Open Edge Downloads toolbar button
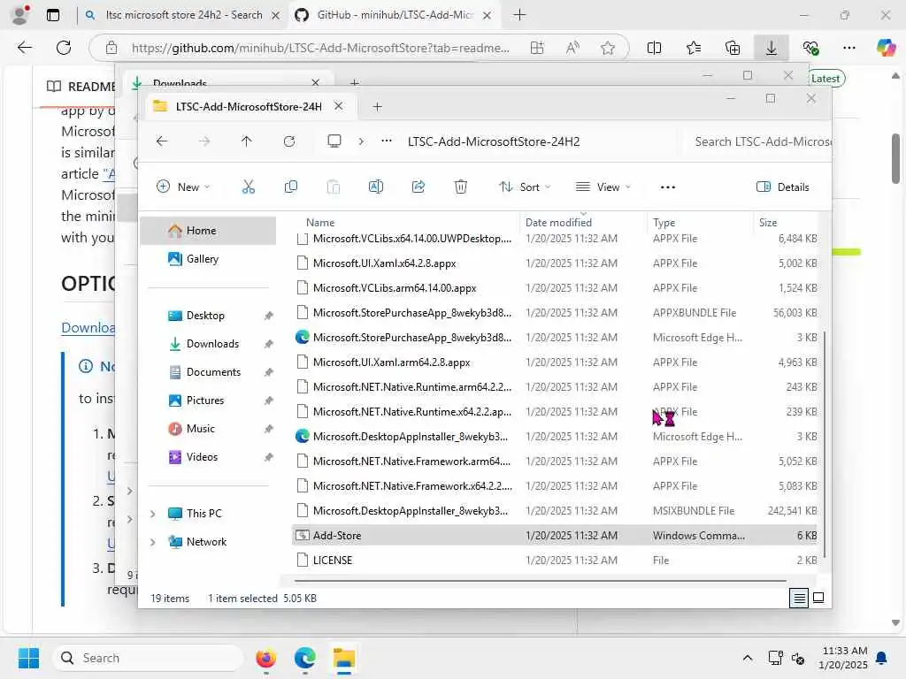Image resolution: width=906 pixels, height=679 pixels. [x=771, y=48]
